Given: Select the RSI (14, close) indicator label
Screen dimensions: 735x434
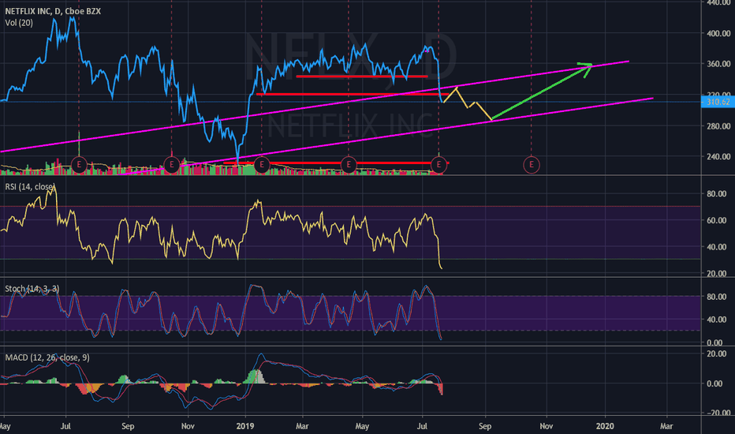Looking at the screenshot, I should tap(29, 187).
